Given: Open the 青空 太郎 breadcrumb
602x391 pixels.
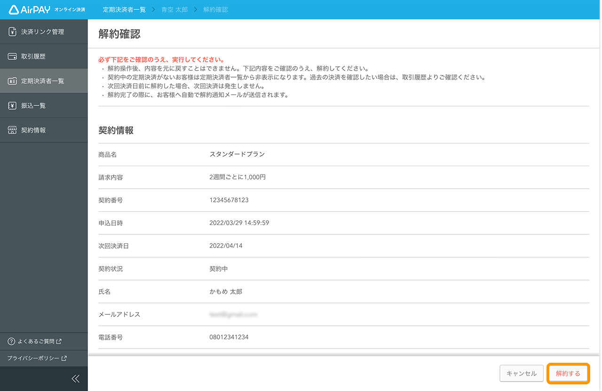Looking at the screenshot, I should coord(174,9).
